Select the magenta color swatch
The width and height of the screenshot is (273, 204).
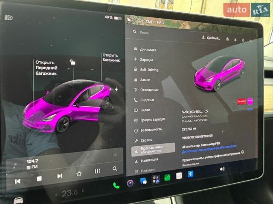250,101
